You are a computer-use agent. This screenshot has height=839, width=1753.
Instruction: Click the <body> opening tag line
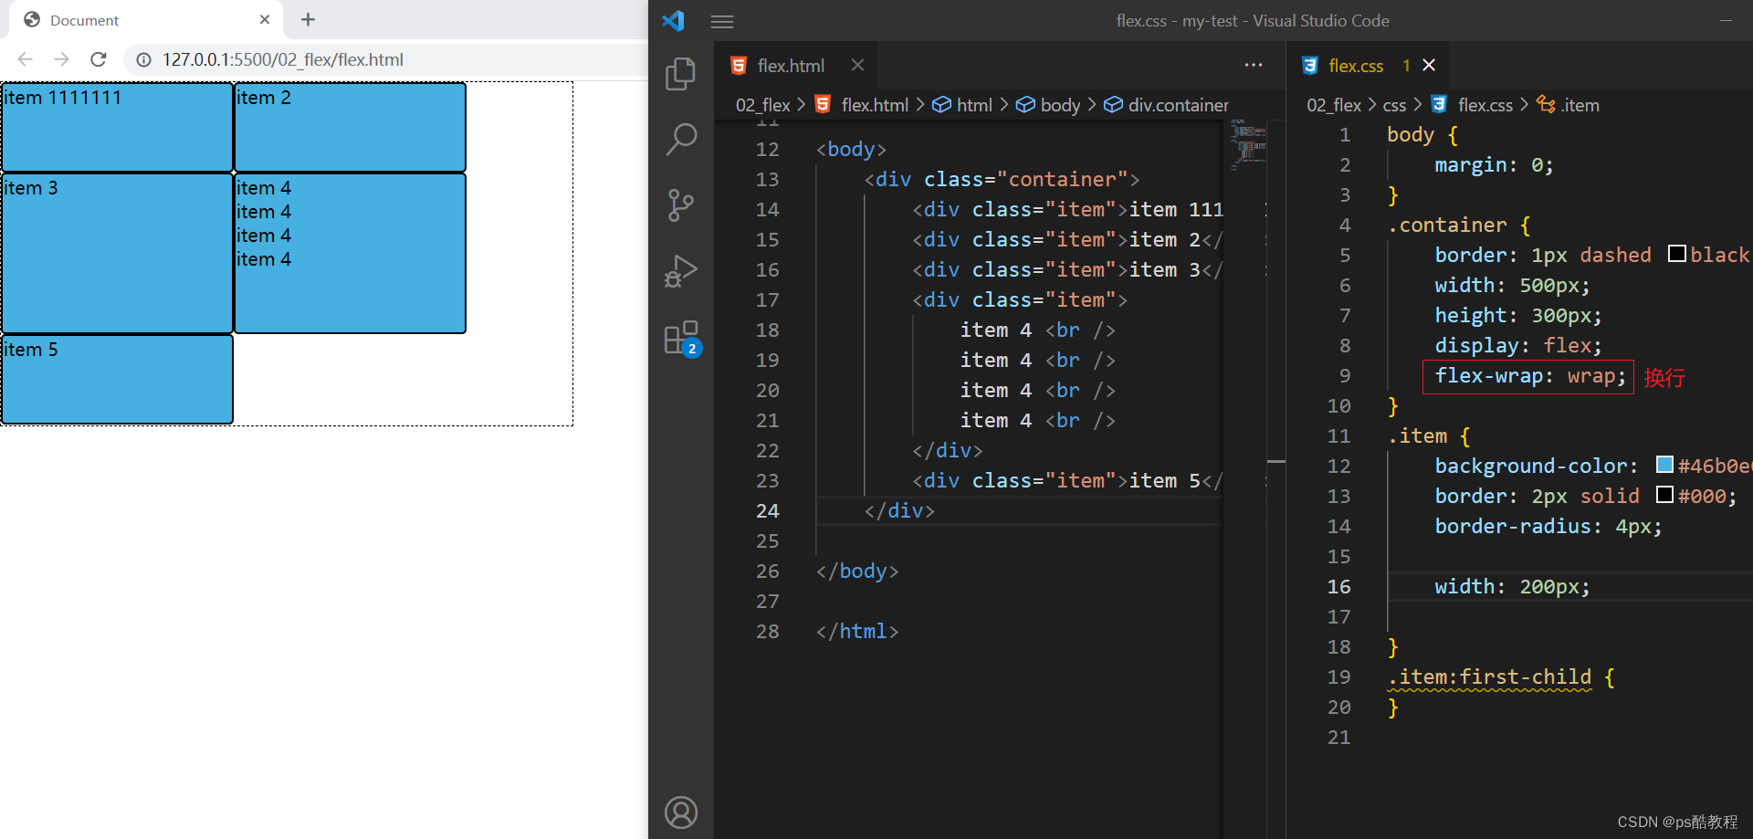tap(851, 150)
